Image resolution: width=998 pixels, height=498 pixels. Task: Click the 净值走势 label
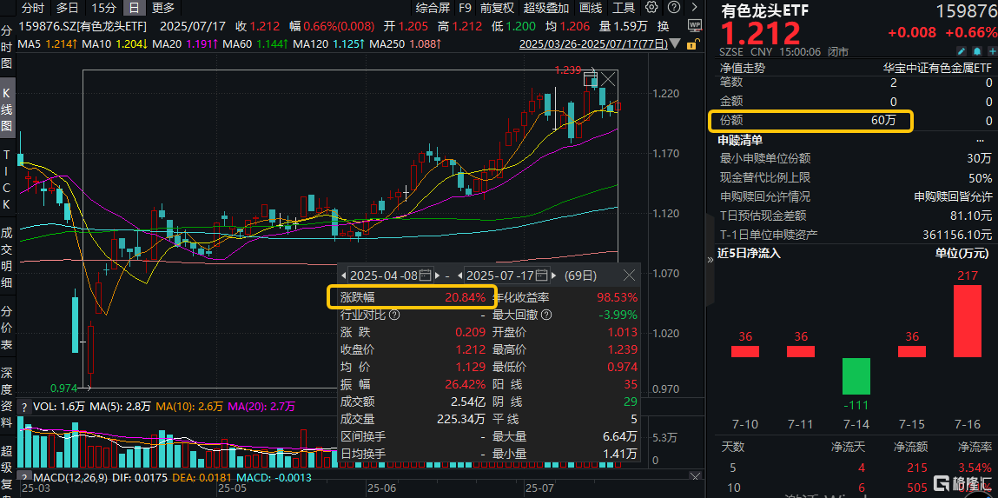pos(742,68)
